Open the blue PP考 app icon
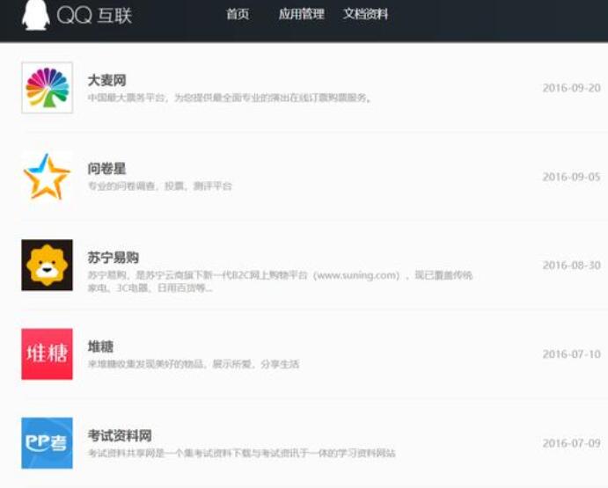This screenshot has width=608, height=488. [x=47, y=442]
